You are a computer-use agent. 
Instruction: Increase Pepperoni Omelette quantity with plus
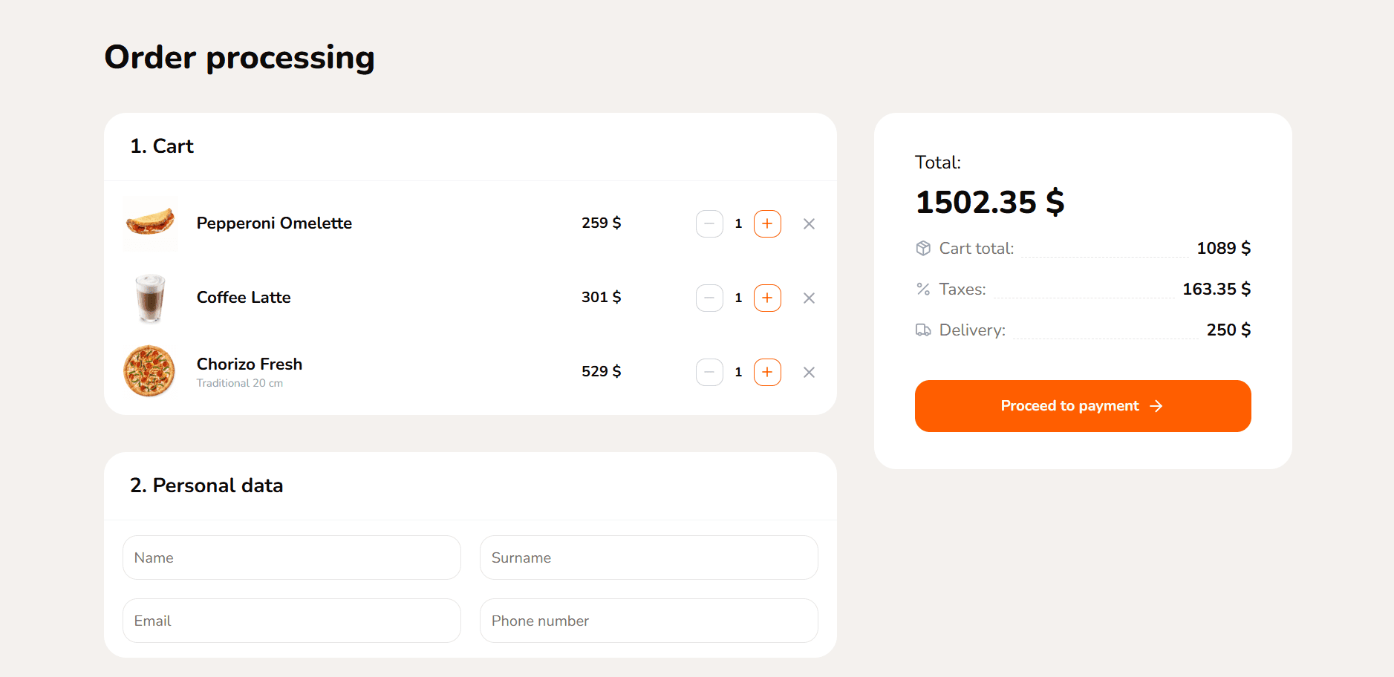(x=767, y=223)
